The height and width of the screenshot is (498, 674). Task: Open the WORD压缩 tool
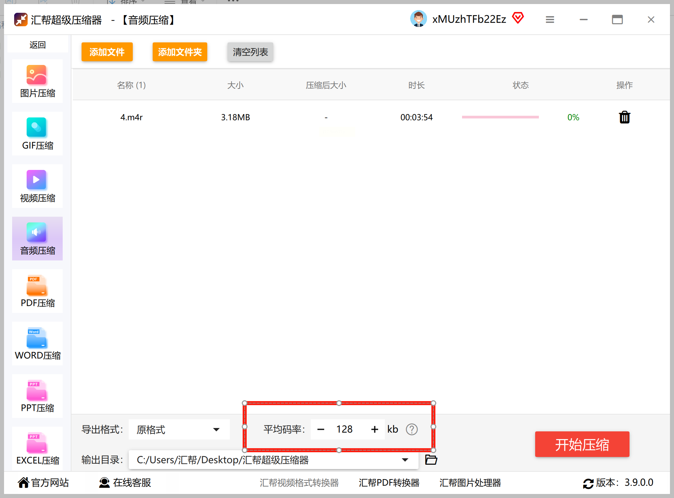pos(37,344)
